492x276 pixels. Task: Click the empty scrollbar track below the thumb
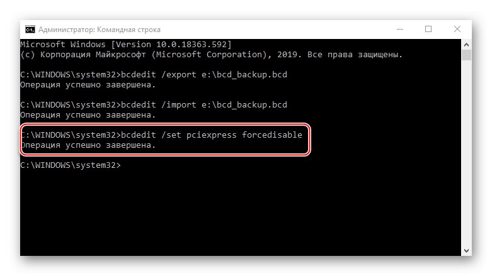[x=467, y=157]
